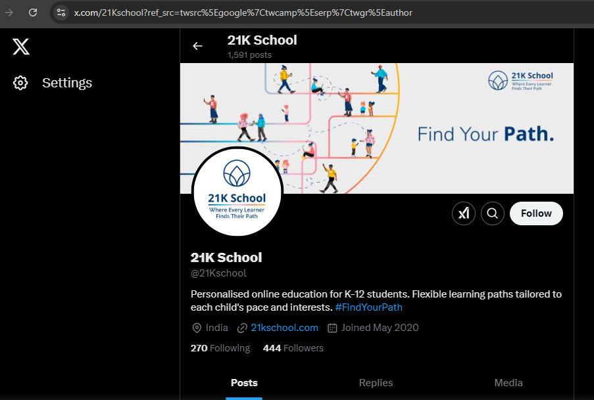Search this profile with the magnifier icon

point(492,213)
